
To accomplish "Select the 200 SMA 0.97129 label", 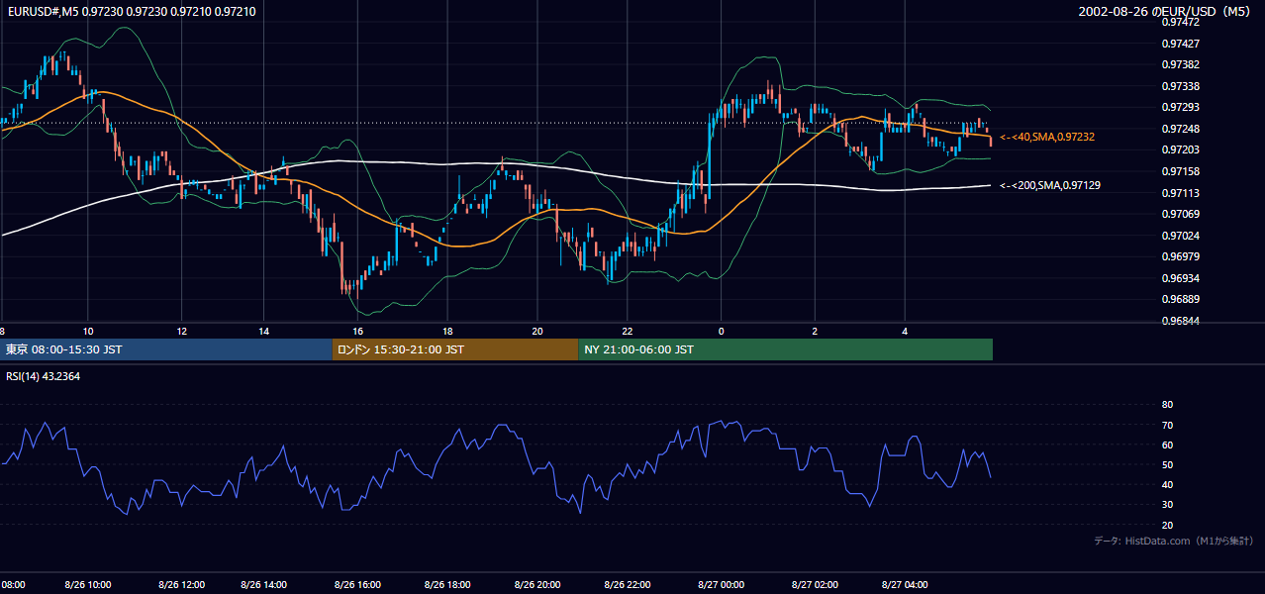I will click(x=1050, y=185).
